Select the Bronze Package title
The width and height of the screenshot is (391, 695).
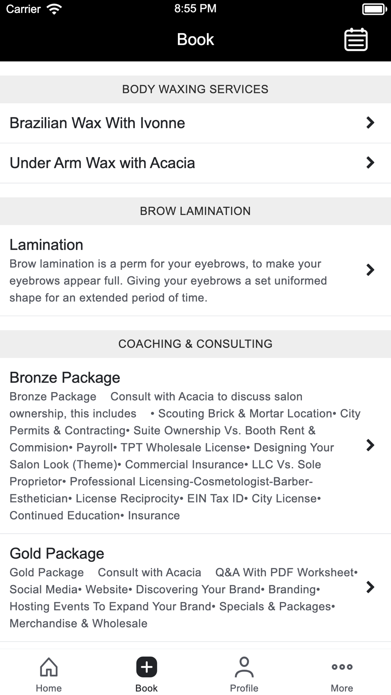pyautogui.click(x=65, y=378)
